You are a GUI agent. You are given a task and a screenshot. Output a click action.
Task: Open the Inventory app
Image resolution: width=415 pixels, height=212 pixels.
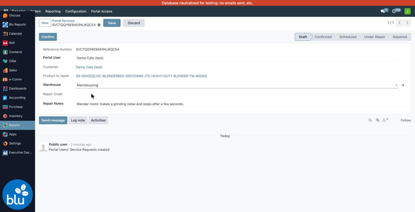17,116
